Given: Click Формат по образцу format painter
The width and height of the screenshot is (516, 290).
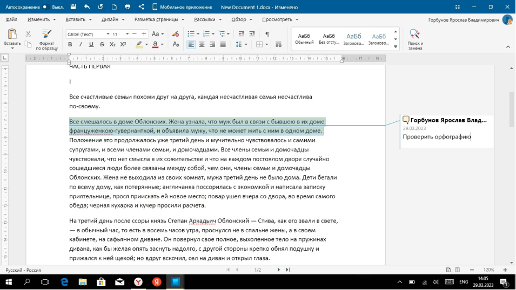Looking at the screenshot, I should (46, 39).
